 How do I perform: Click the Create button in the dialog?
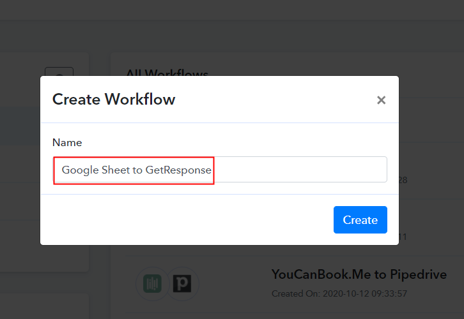click(360, 219)
